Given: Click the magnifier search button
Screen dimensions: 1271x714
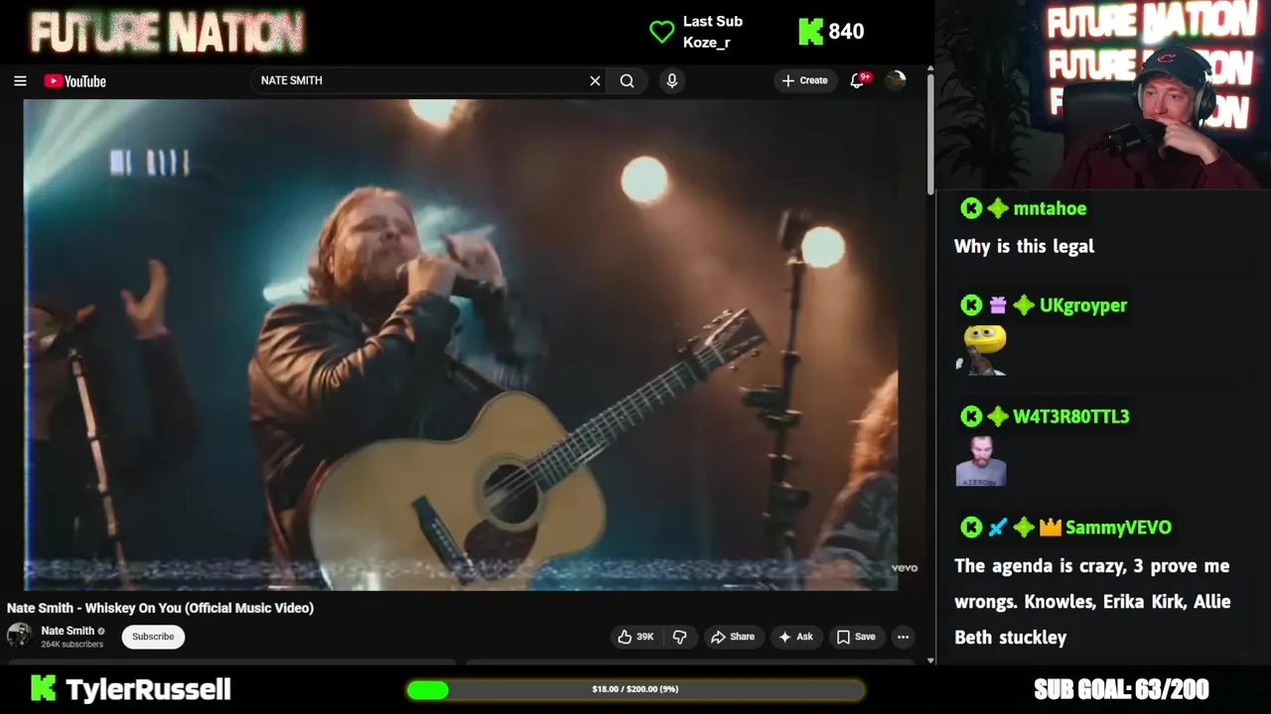Looking at the screenshot, I should tap(627, 81).
